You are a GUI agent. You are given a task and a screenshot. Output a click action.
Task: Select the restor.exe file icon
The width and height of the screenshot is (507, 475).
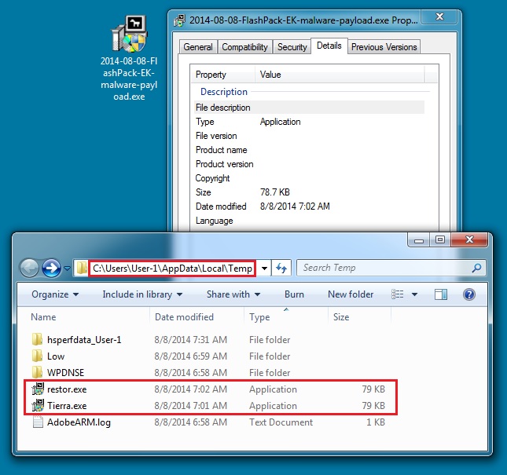tap(37, 389)
